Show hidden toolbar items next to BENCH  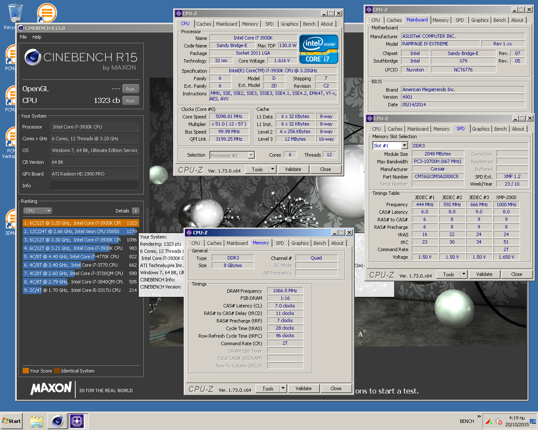(x=479, y=417)
